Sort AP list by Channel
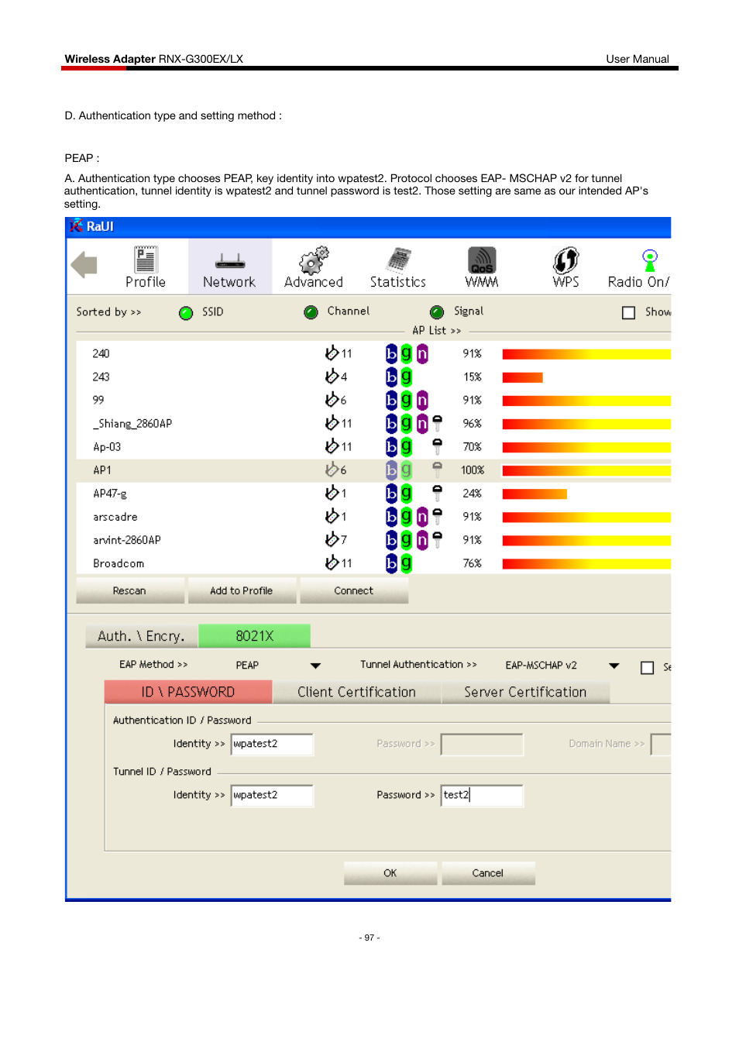This screenshot has width=739, height=1046. tap(311, 312)
